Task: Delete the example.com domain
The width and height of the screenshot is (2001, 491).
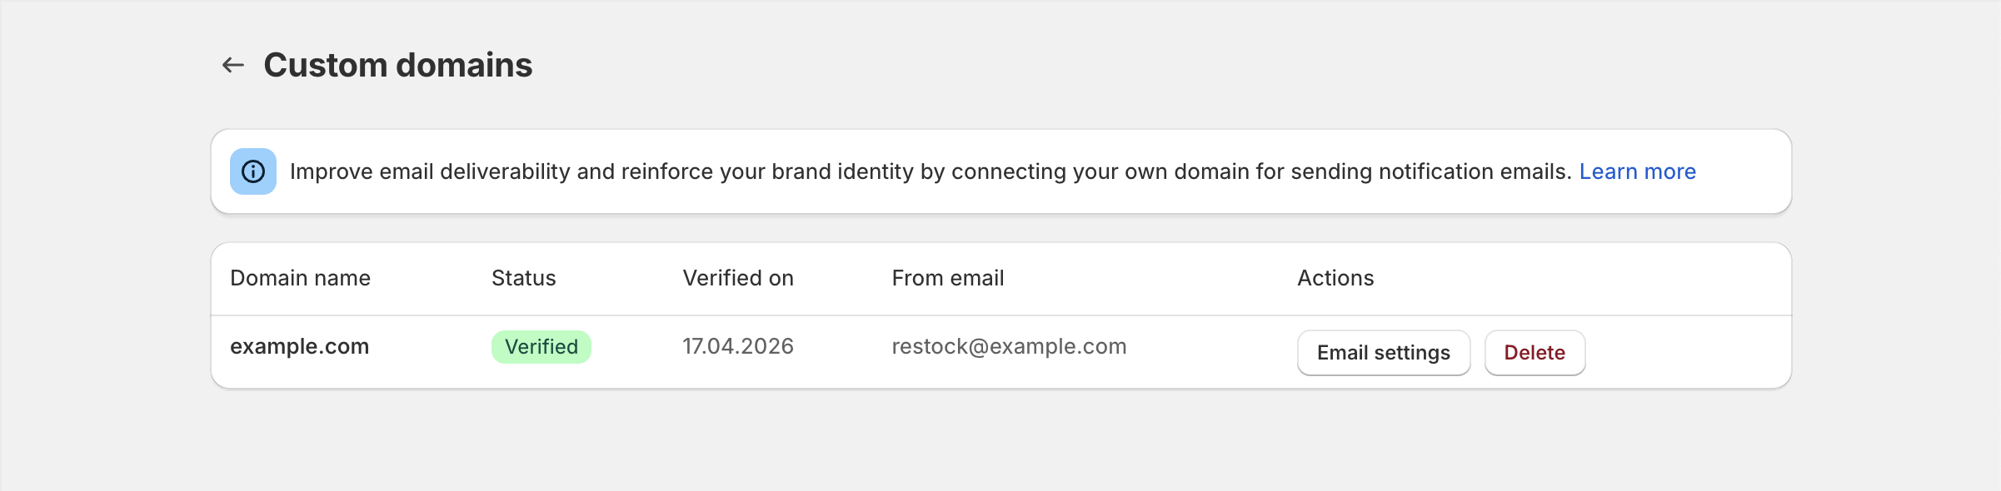Action: pyautogui.click(x=1534, y=353)
